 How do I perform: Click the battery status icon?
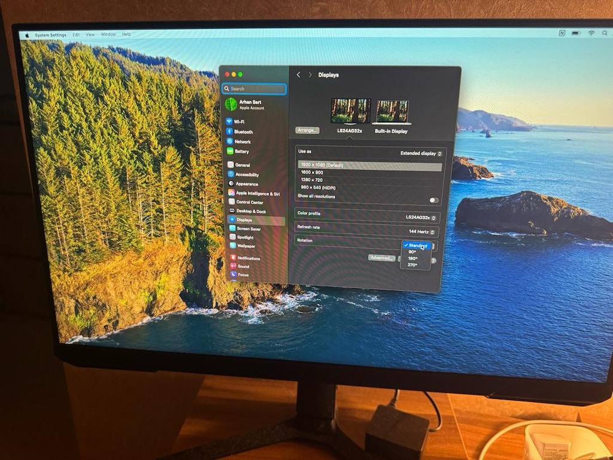(576, 34)
